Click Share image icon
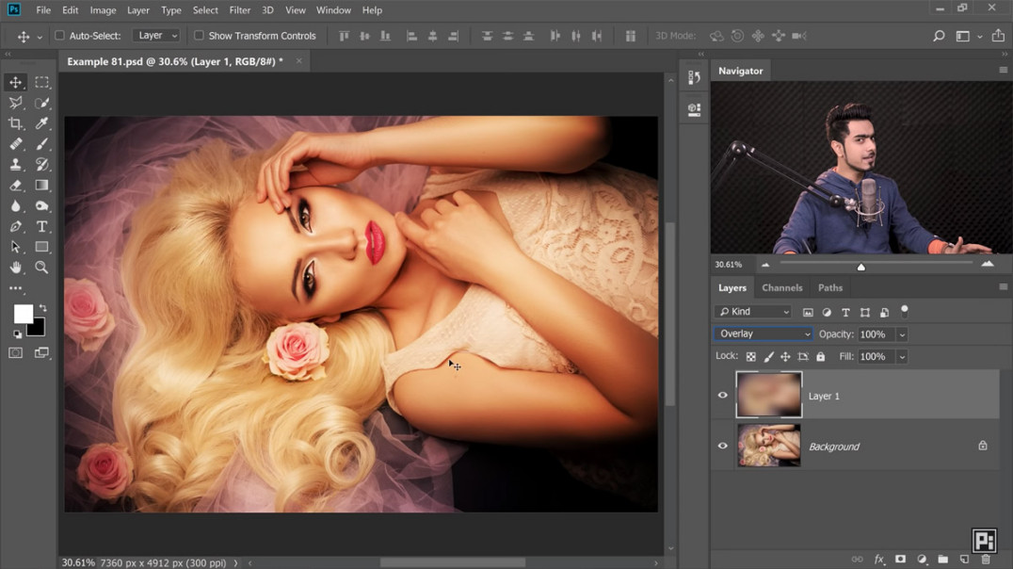The image size is (1013, 569). point(998,36)
